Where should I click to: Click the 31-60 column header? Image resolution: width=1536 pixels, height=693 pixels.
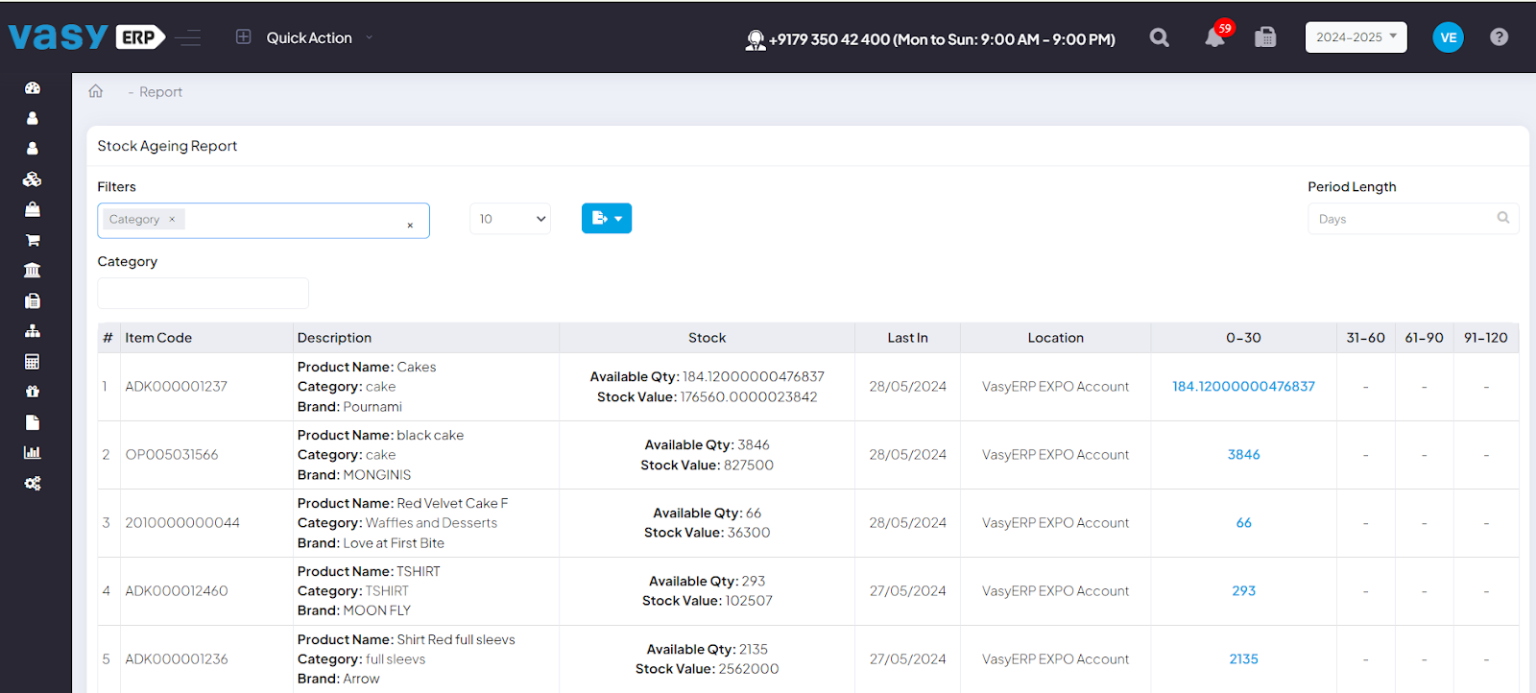coord(1365,338)
